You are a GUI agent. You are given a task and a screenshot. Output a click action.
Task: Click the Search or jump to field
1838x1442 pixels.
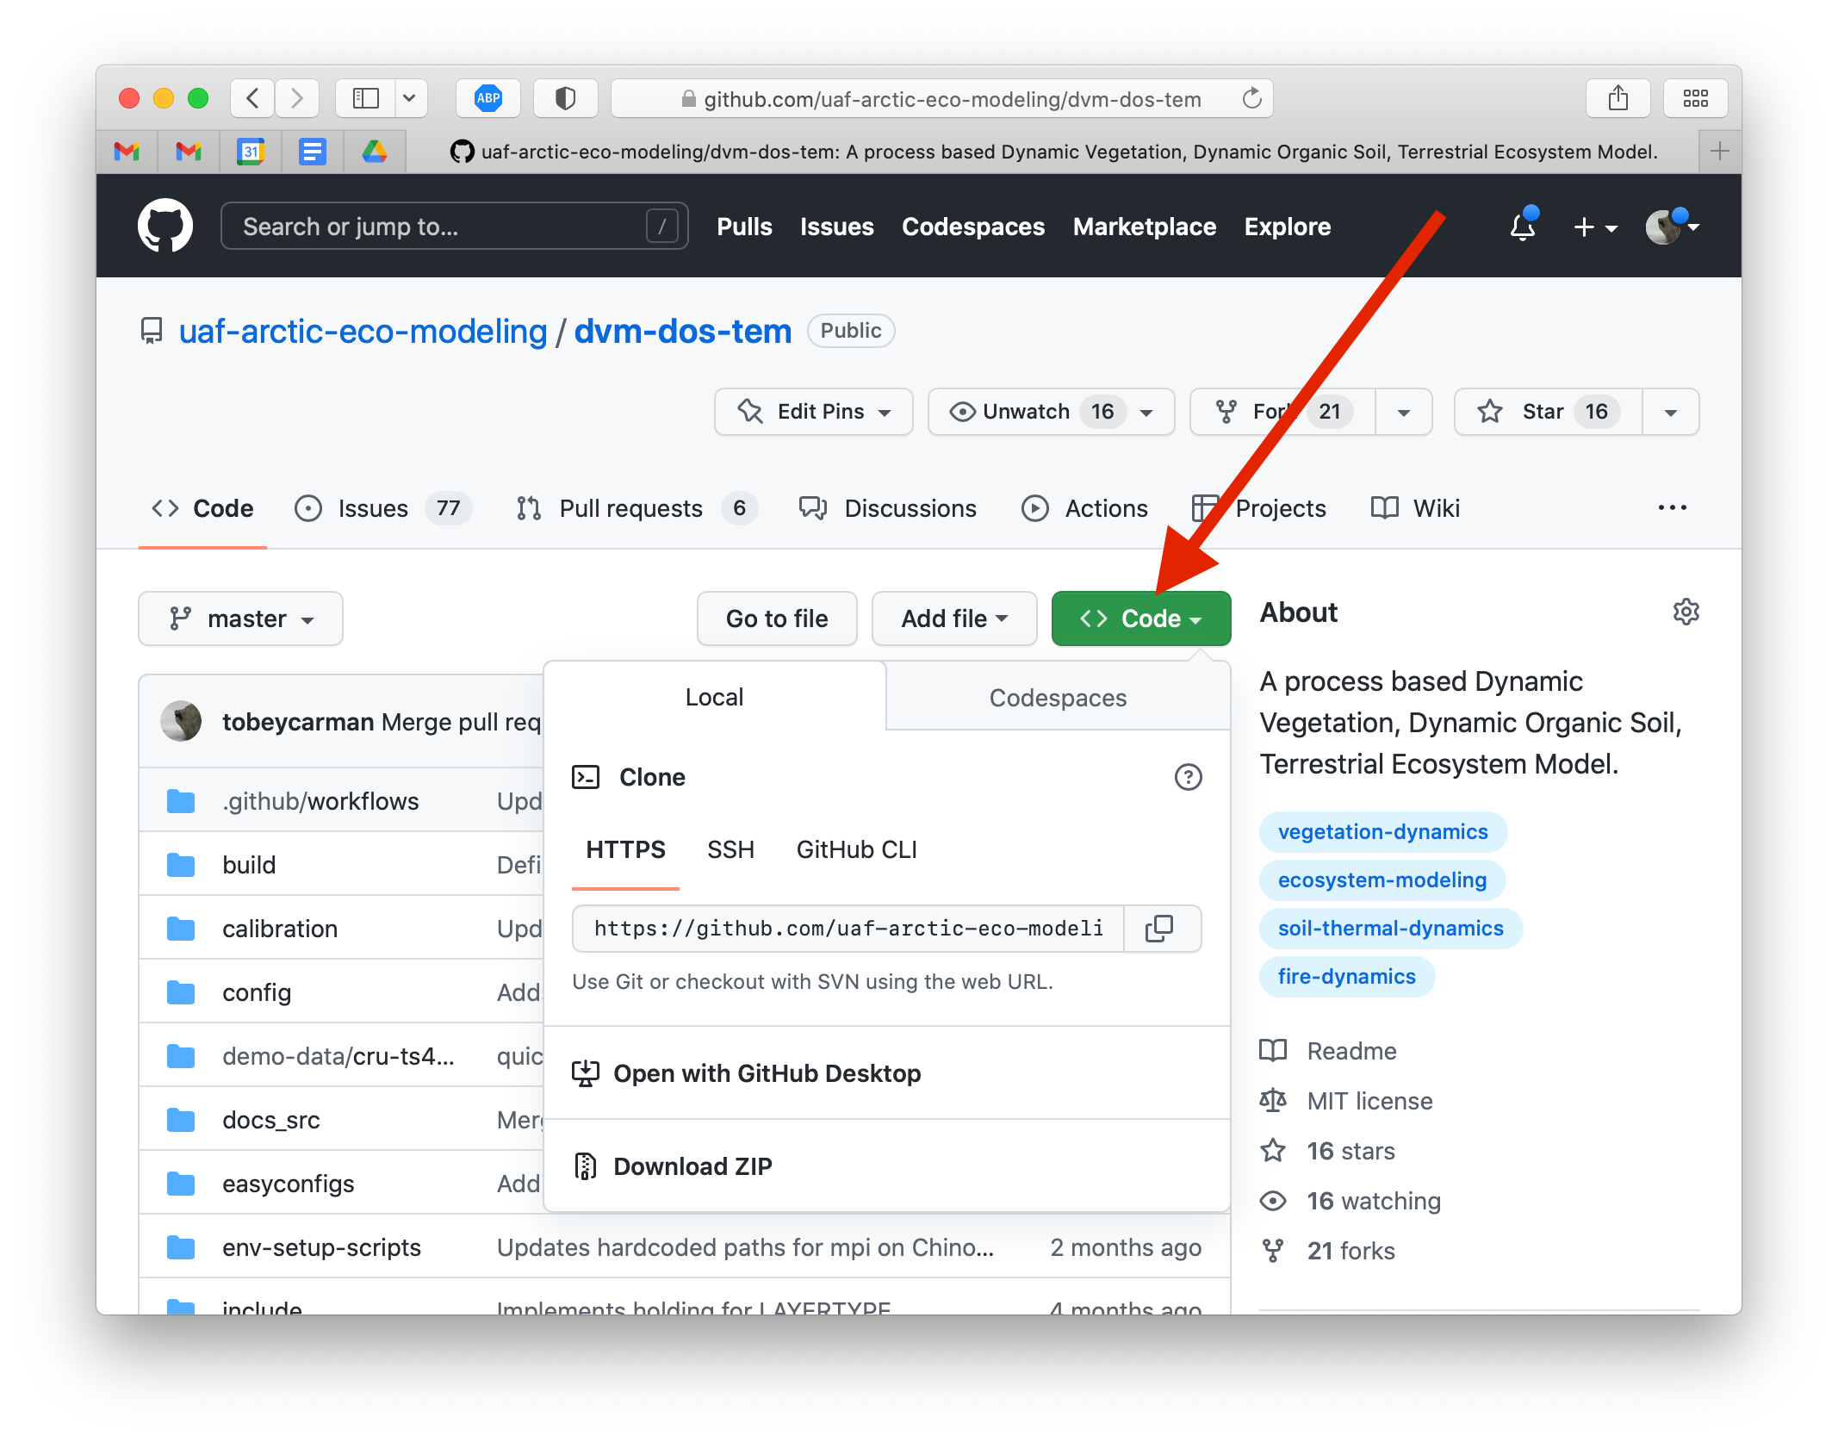(x=454, y=226)
